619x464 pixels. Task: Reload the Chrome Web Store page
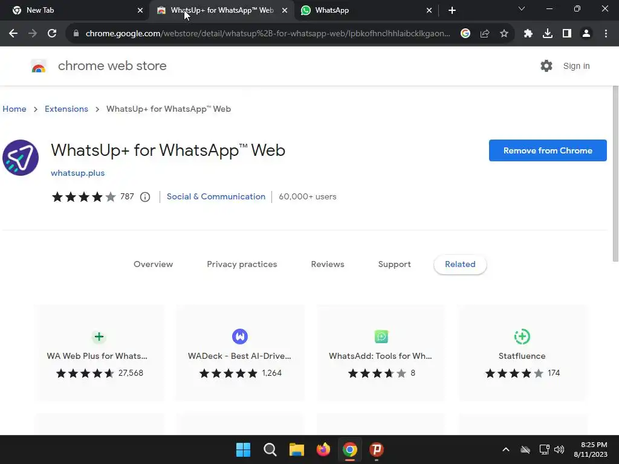[52, 34]
